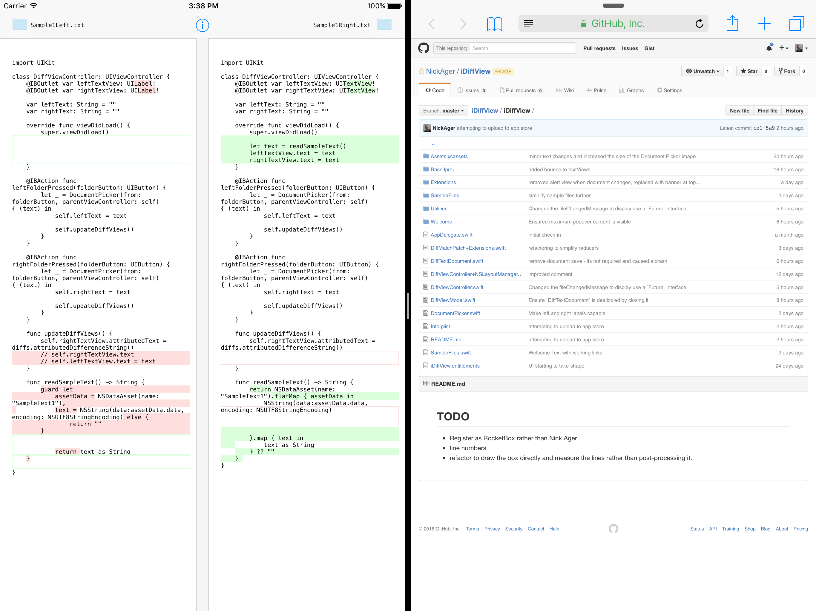
Task: Open the Unwatch dropdown
Action: 703,71
